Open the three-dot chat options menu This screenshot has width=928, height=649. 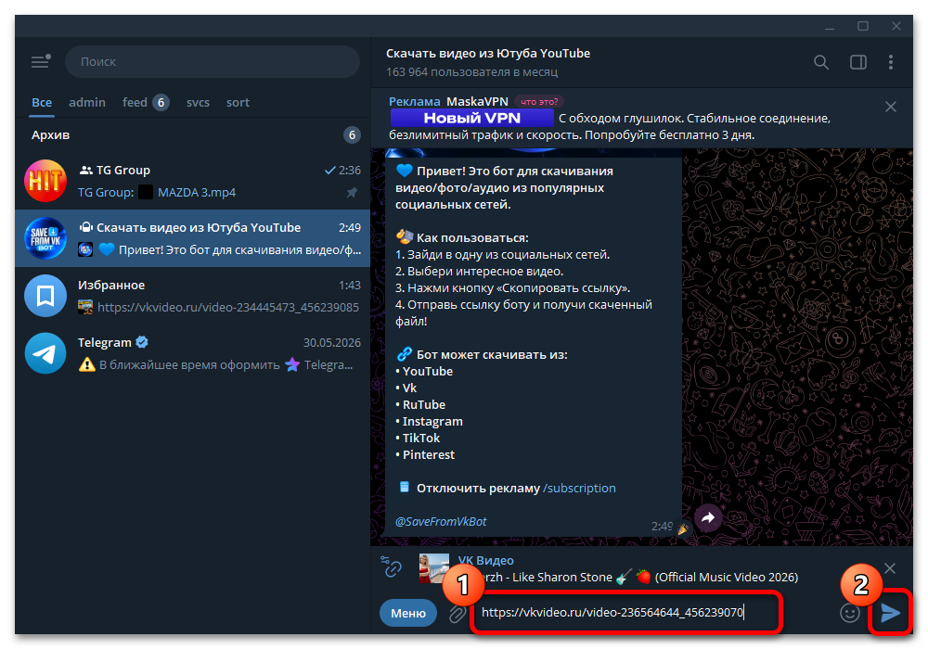891,62
